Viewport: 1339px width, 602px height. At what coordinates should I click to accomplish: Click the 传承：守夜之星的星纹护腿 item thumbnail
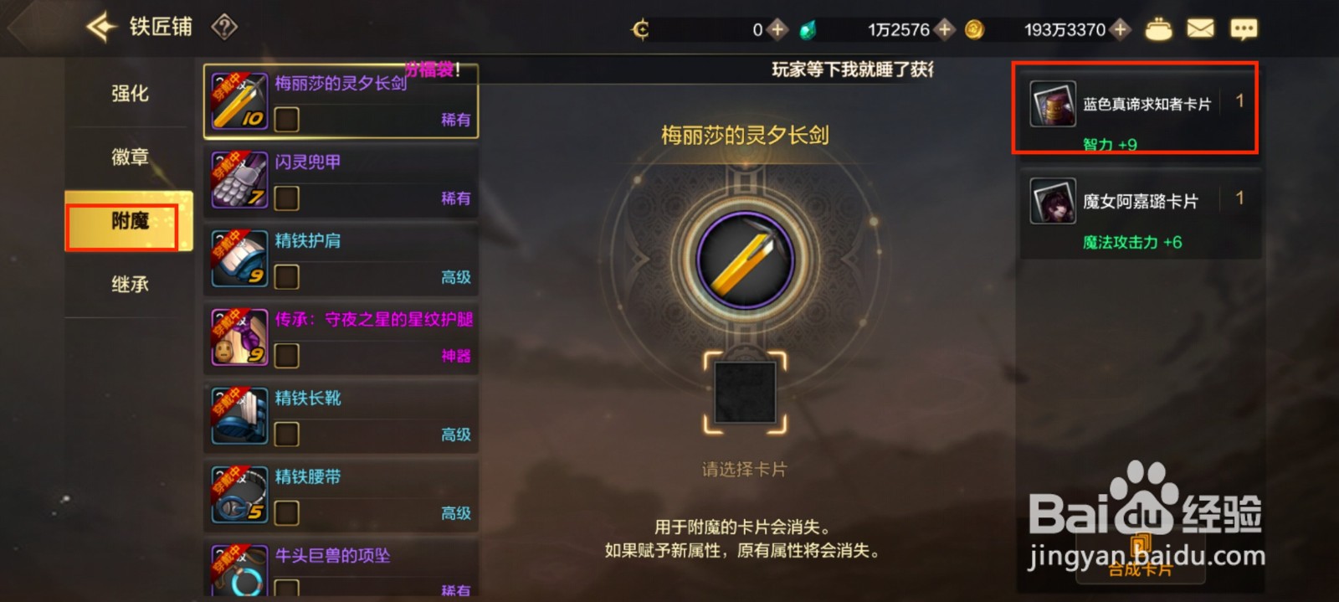pyautogui.click(x=239, y=337)
